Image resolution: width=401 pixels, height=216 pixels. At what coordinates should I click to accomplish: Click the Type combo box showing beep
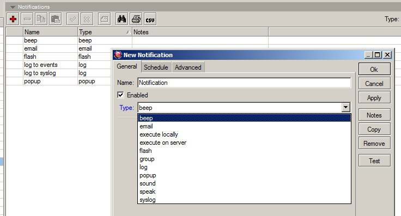[x=244, y=108]
